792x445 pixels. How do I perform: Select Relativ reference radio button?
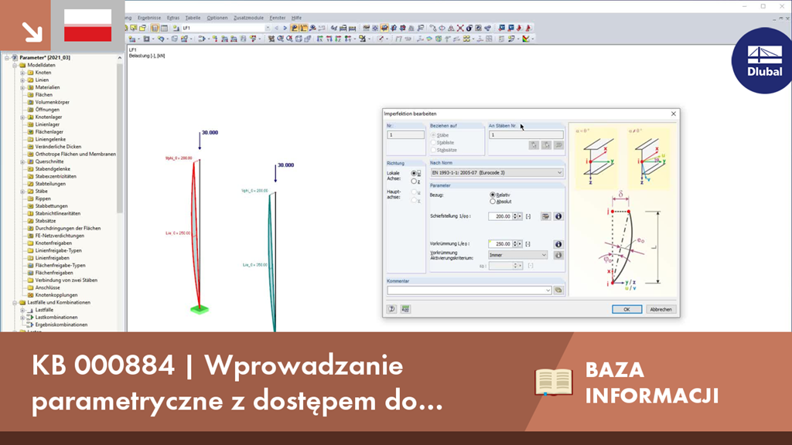tap(493, 195)
